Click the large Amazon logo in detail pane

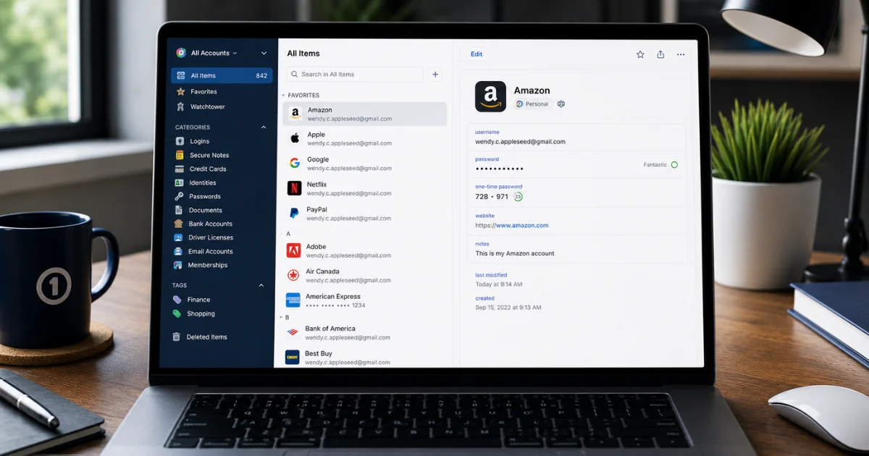pyautogui.click(x=490, y=96)
